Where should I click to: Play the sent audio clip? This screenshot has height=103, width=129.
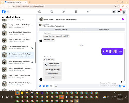[104, 51]
